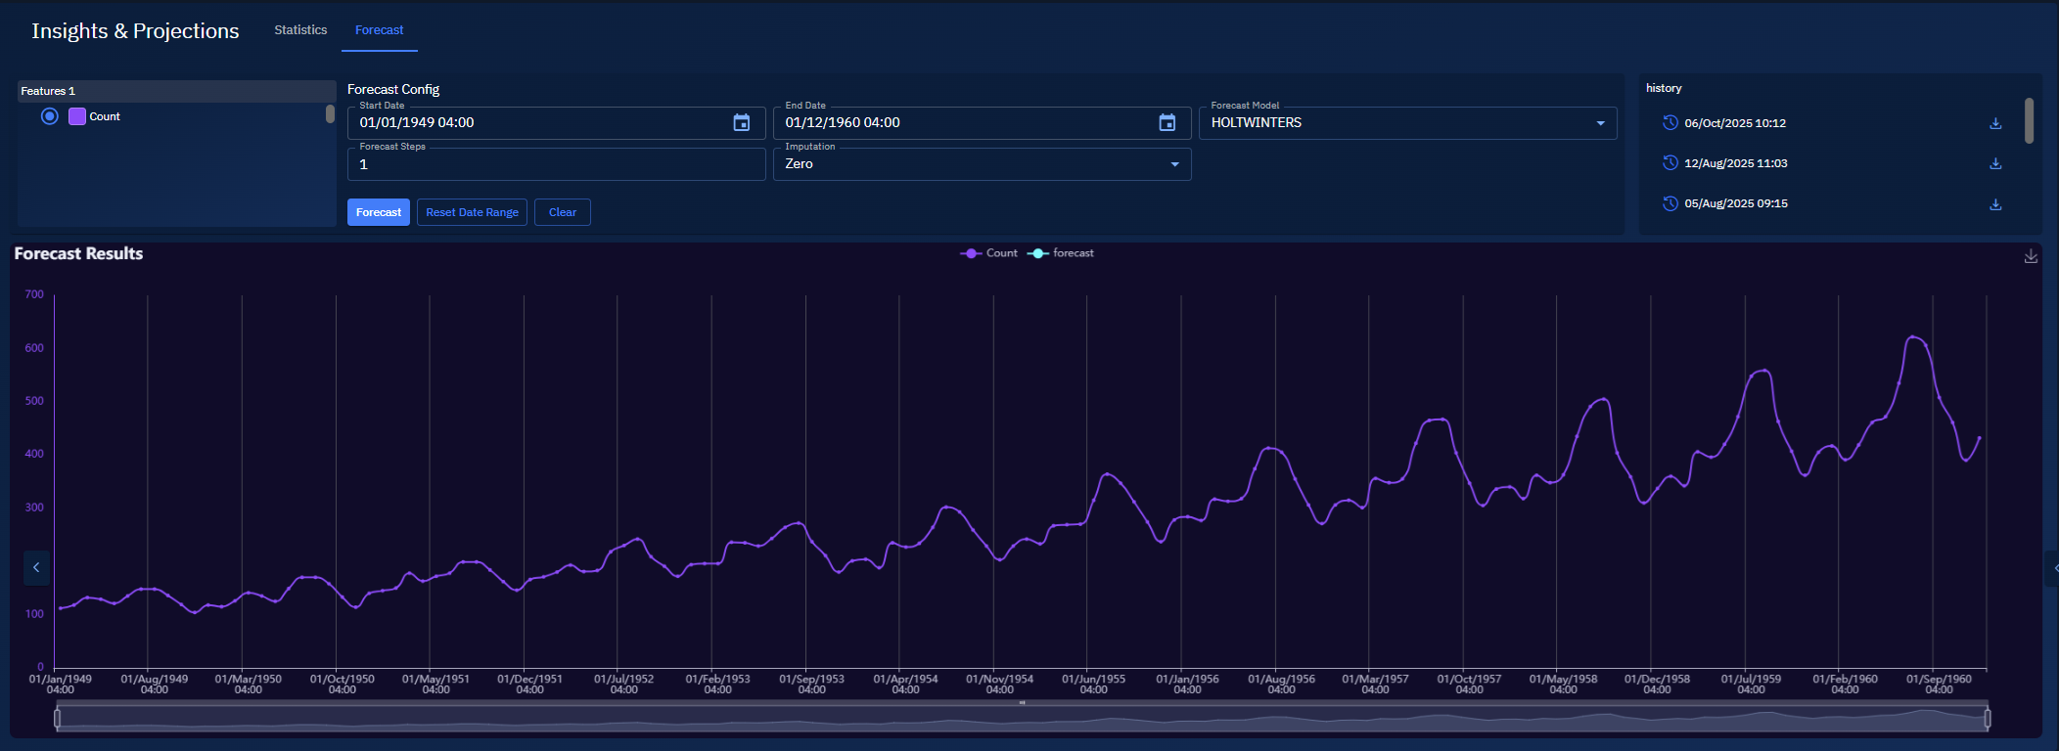Select the Count feature radio button

coord(50,116)
